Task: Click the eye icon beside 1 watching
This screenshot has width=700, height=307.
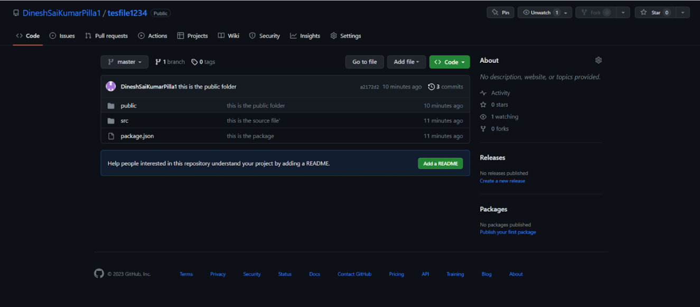Action: pyautogui.click(x=483, y=117)
